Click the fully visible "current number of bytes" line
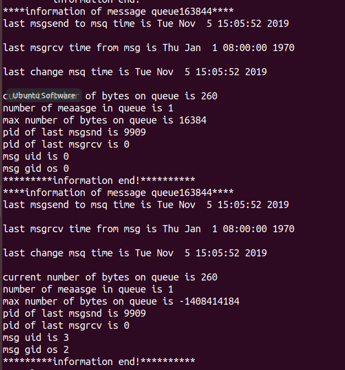345x370 pixels. click(110, 277)
